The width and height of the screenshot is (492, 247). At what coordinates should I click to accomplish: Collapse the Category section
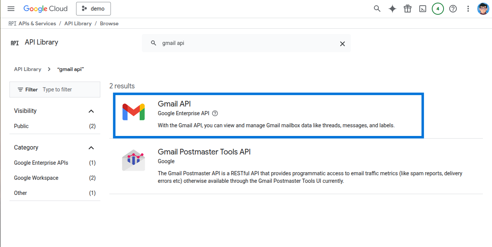(x=91, y=148)
